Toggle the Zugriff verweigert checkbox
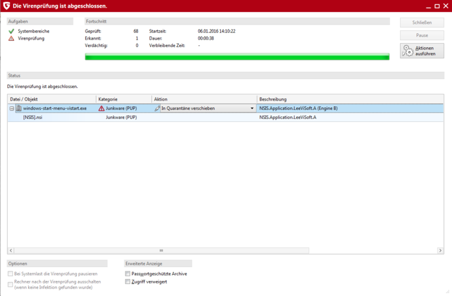 (x=128, y=282)
